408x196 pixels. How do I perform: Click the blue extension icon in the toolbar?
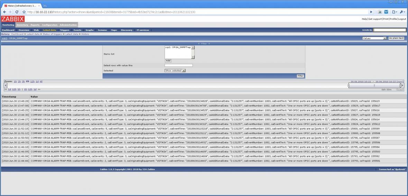pos(387,12)
